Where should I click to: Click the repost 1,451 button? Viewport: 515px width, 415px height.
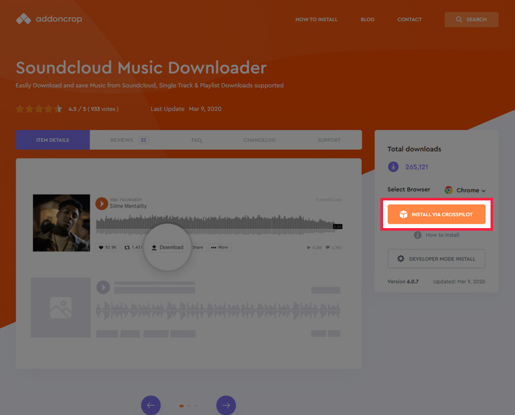pyautogui.click(x=133, y=247)
